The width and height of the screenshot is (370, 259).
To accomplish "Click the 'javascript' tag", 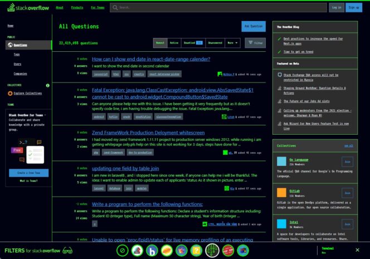I will [x=101, y=74].
